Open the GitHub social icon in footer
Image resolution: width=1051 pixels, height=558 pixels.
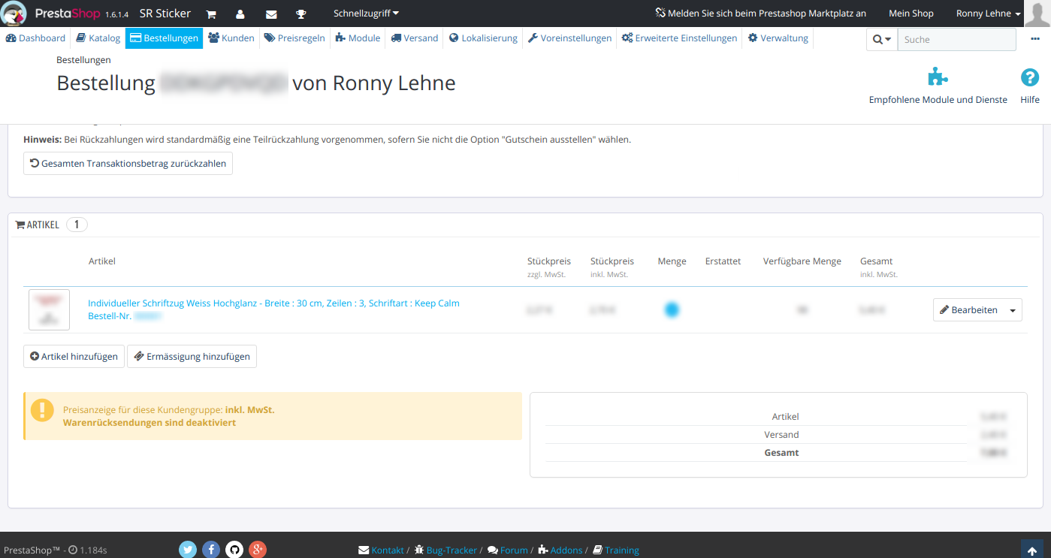tap(234, 550)
